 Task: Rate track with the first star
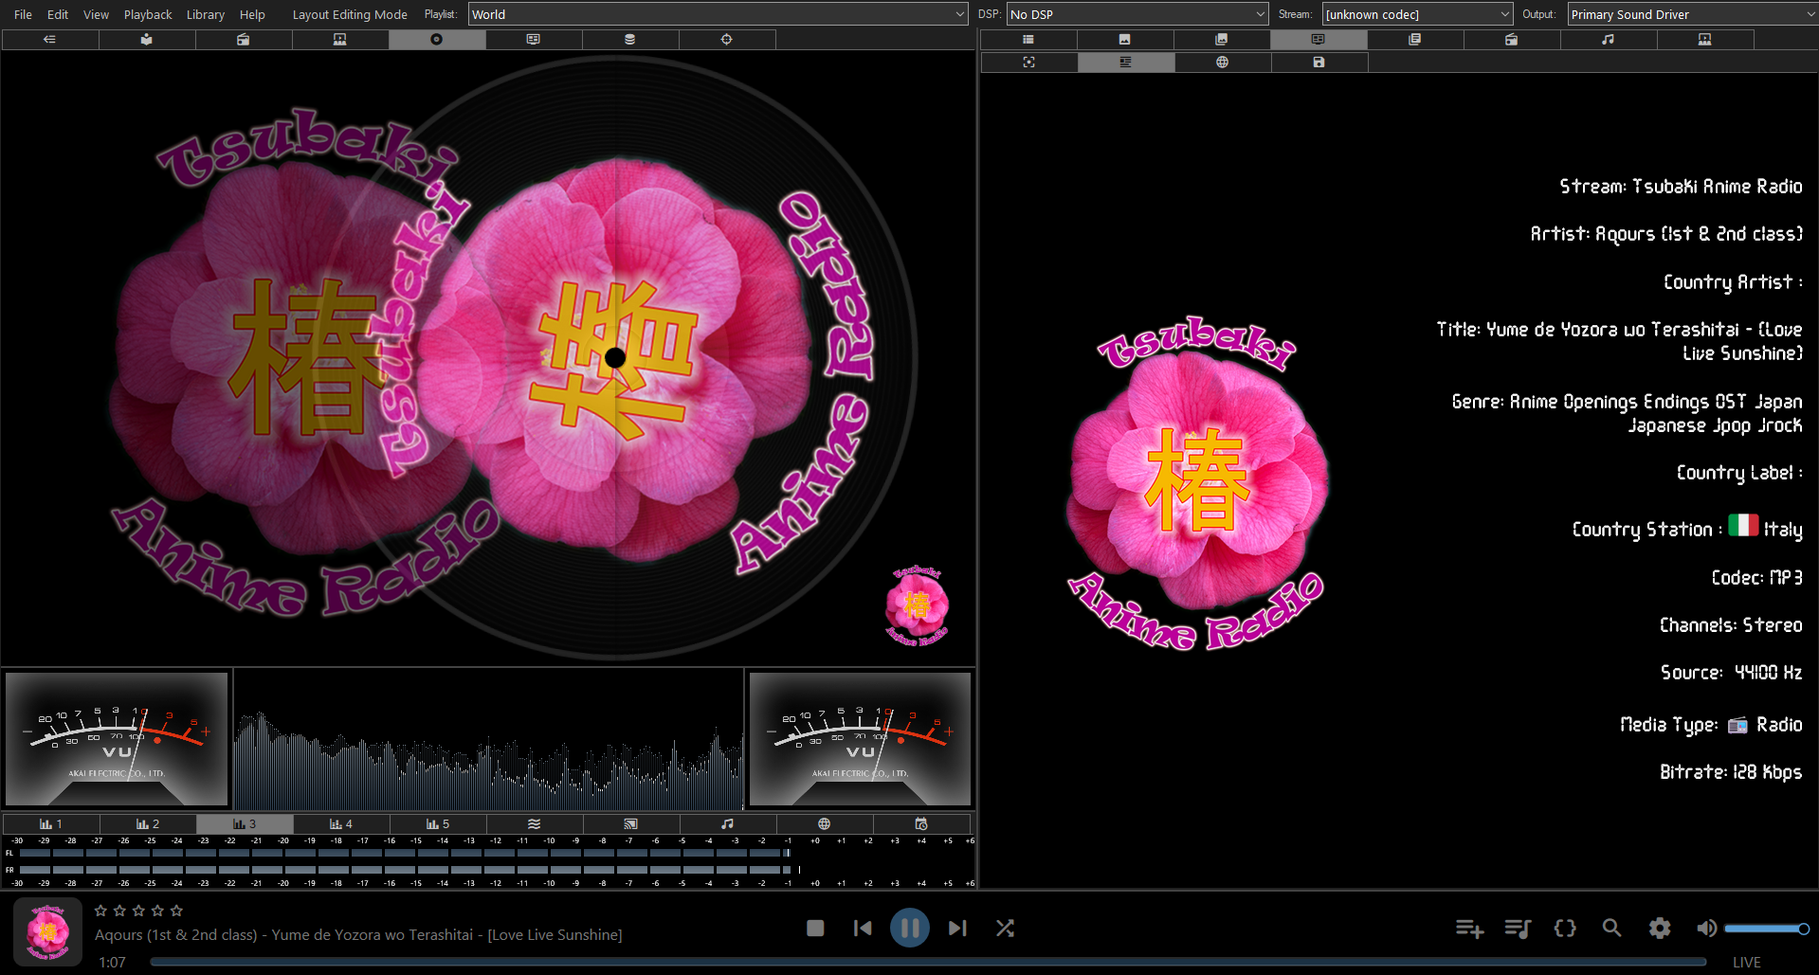pyautogui.click(x=100, y=911)
